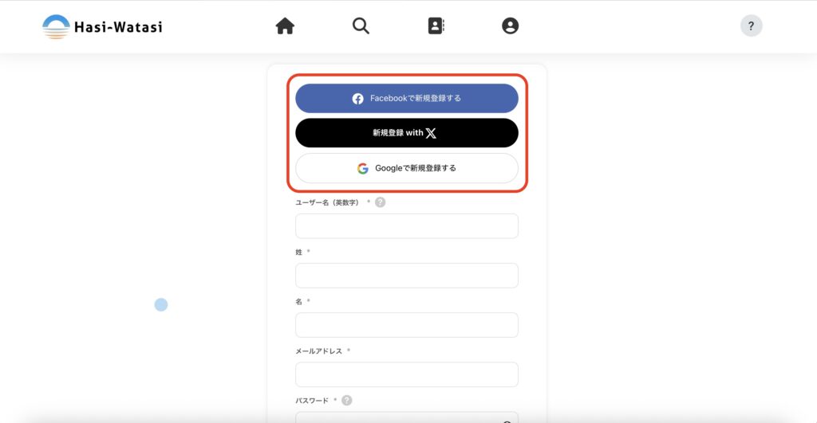Show the username field help tooltip icon
817x423 pixels.
[x=381, y=202]
